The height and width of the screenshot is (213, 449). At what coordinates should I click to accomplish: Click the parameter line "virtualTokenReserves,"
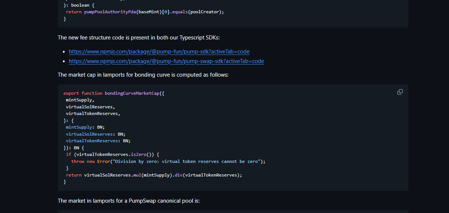(93, 113)
